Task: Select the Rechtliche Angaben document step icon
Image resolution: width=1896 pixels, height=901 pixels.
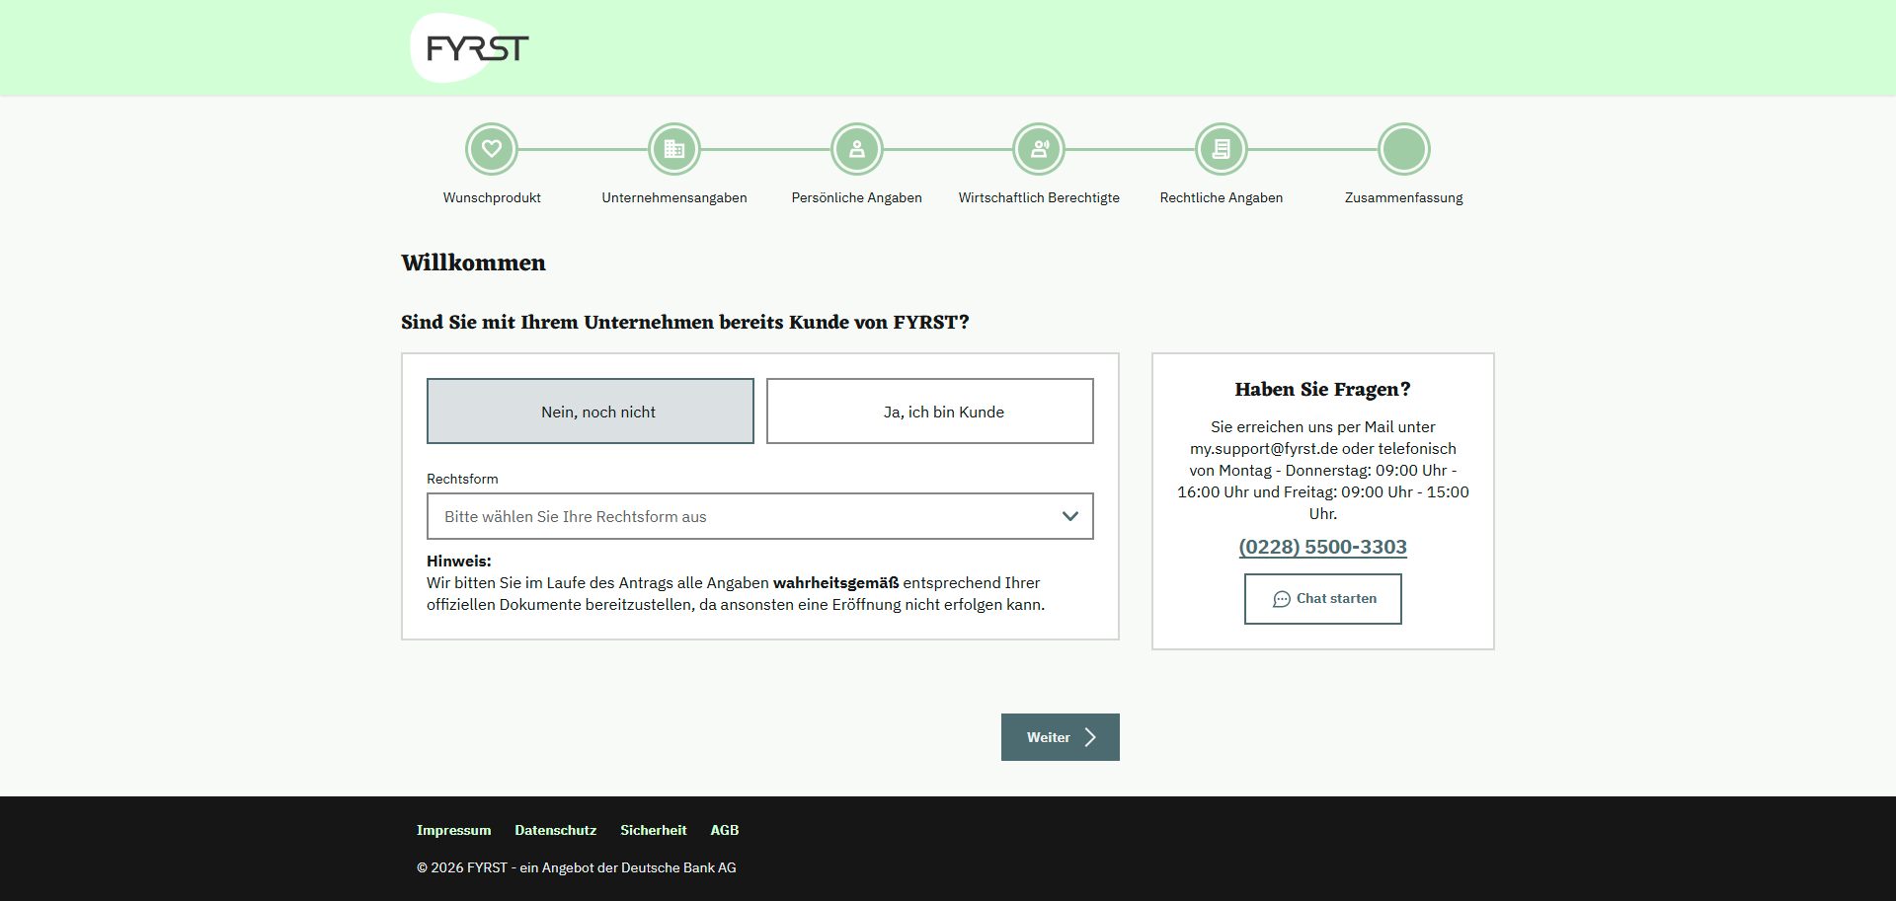Action: click(1222, 149)
